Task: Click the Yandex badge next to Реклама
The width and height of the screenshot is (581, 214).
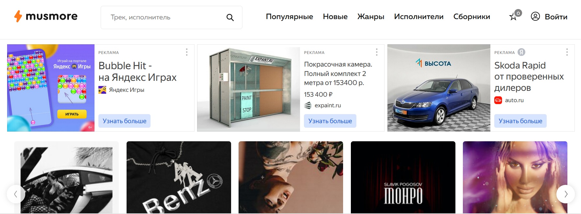Action: click(x=521, y=52)
